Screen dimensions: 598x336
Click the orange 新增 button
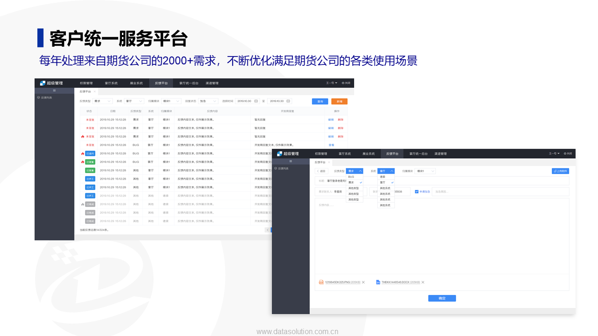coord(339,101)
